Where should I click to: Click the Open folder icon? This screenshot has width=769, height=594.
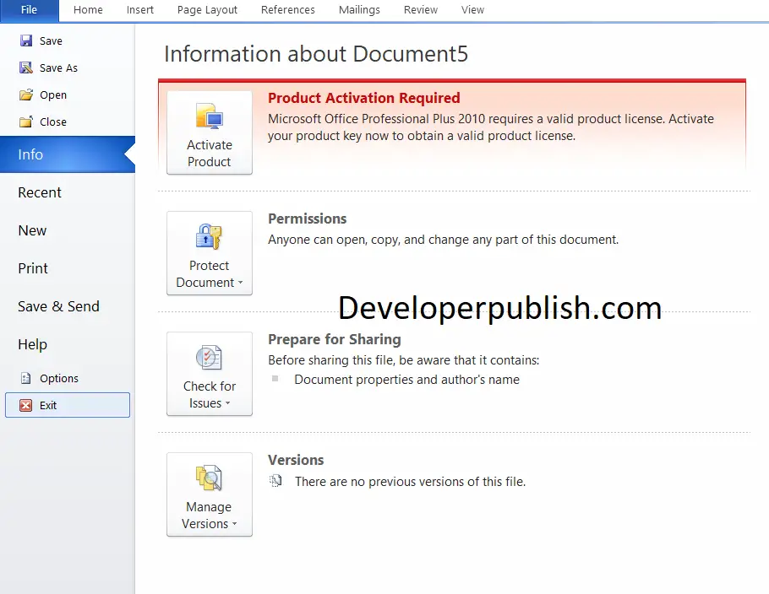(26, 94)
